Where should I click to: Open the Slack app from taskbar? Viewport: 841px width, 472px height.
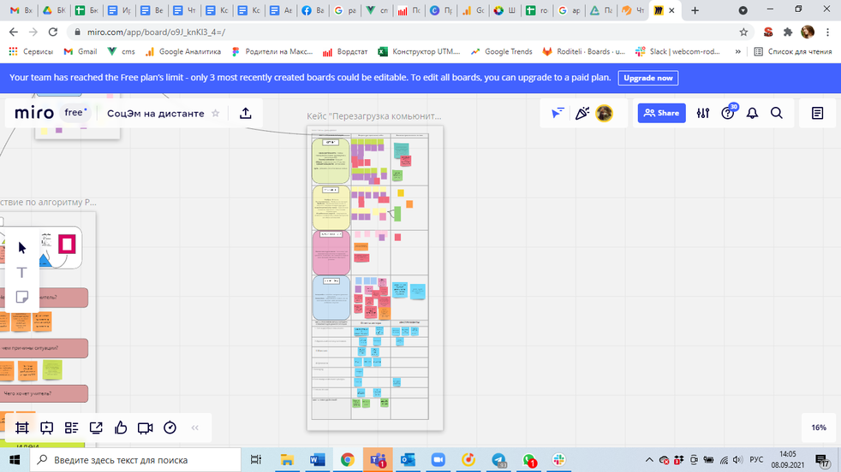coord(559,460)
